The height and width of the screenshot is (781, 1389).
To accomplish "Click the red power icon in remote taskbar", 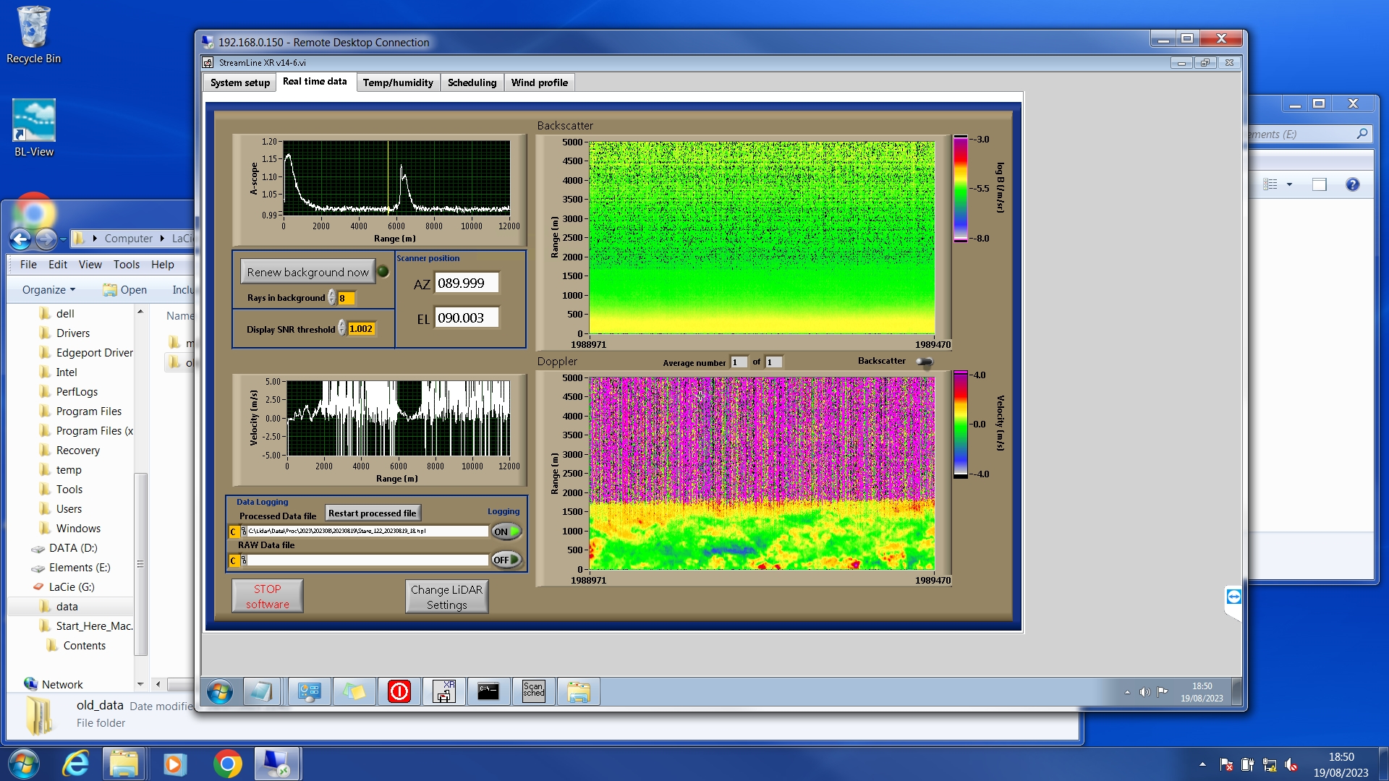I will click(x=399, y=691).
